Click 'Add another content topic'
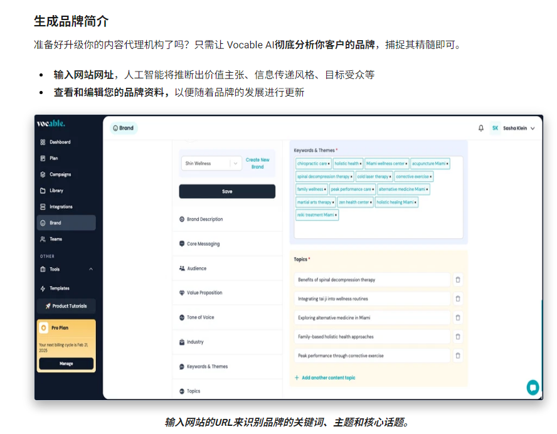Image resolution: width=557 pixels, height=434 pixels. coord(325,378)
